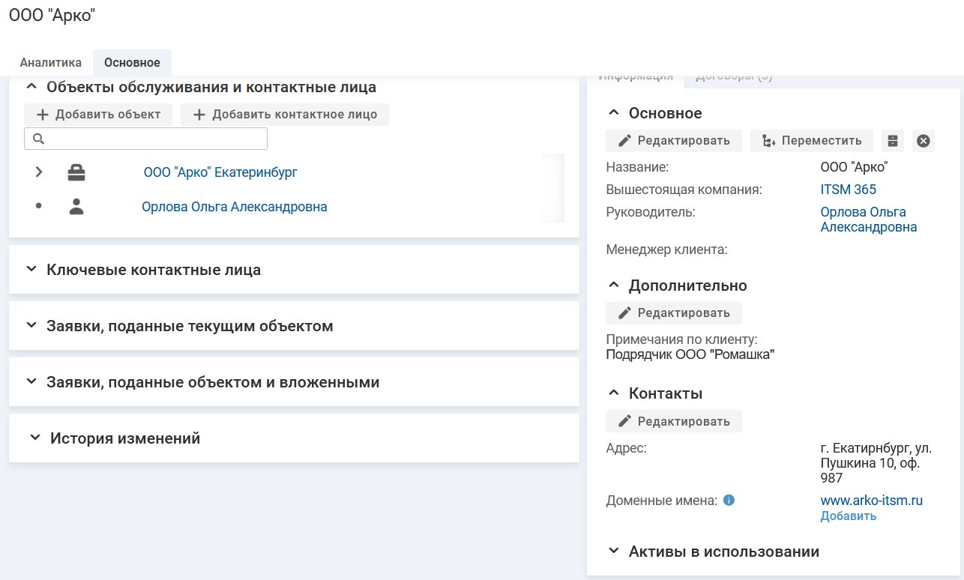Viewport: 964px width, 580px height.
Task: Expand Активы в использовании section
Action: click(614, 552)
